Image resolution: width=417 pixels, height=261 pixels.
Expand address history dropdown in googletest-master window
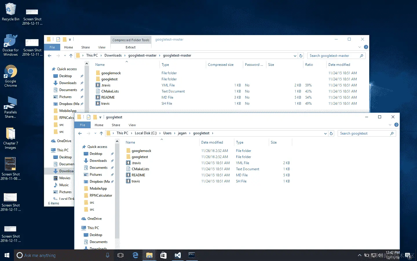[295, 56]
